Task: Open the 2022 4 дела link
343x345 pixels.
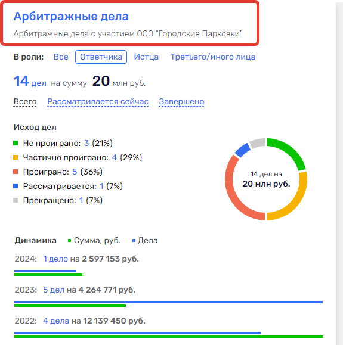Action: click(56, 321)
